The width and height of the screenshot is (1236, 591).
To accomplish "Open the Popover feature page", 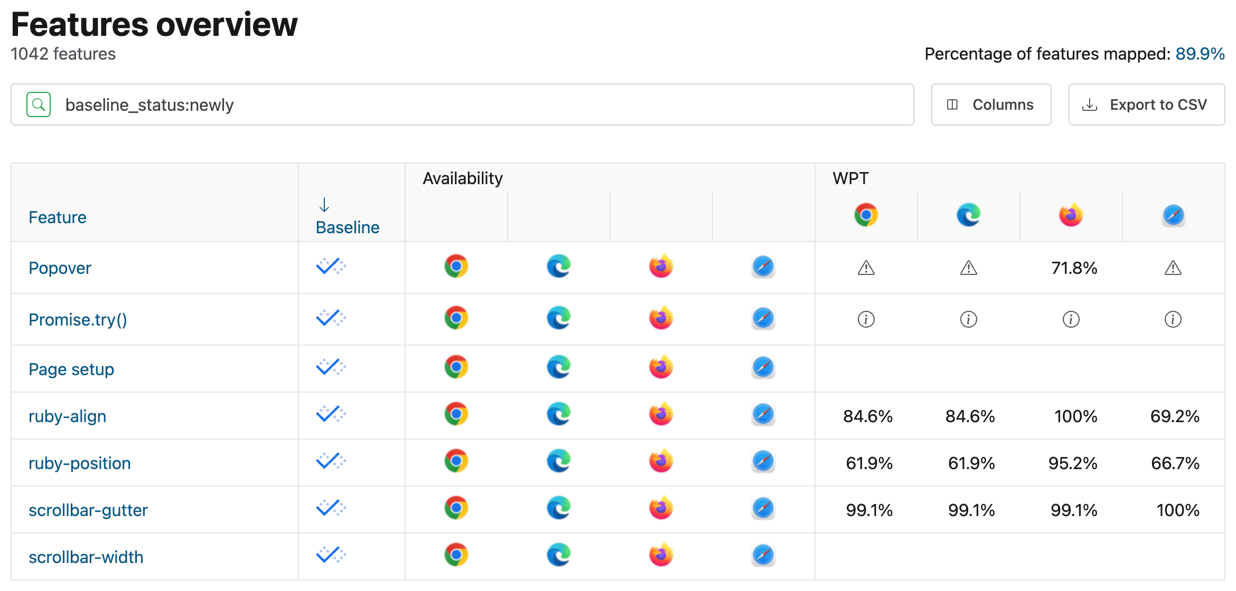I will pos(60,268).
